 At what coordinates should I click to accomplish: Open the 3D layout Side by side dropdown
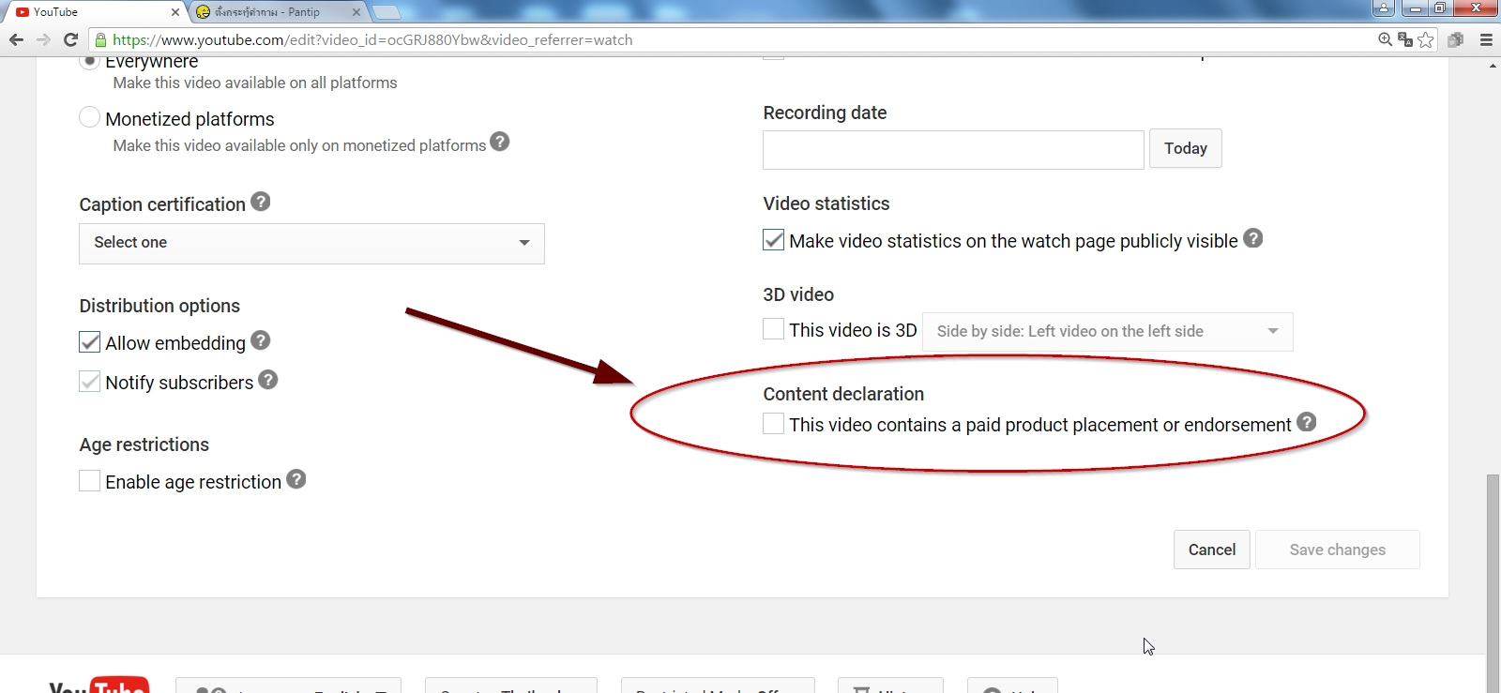point(1108,331)
